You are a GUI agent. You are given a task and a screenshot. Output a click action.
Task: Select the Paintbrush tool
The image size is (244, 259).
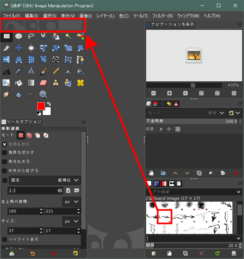(x=43, y=71)
